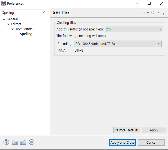168x150 pixels.
Task: Click the Export preferences icon
Action: (23, 142)
